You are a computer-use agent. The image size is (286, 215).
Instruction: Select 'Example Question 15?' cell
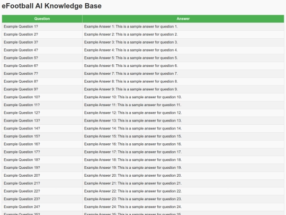(x=42, y=136)
